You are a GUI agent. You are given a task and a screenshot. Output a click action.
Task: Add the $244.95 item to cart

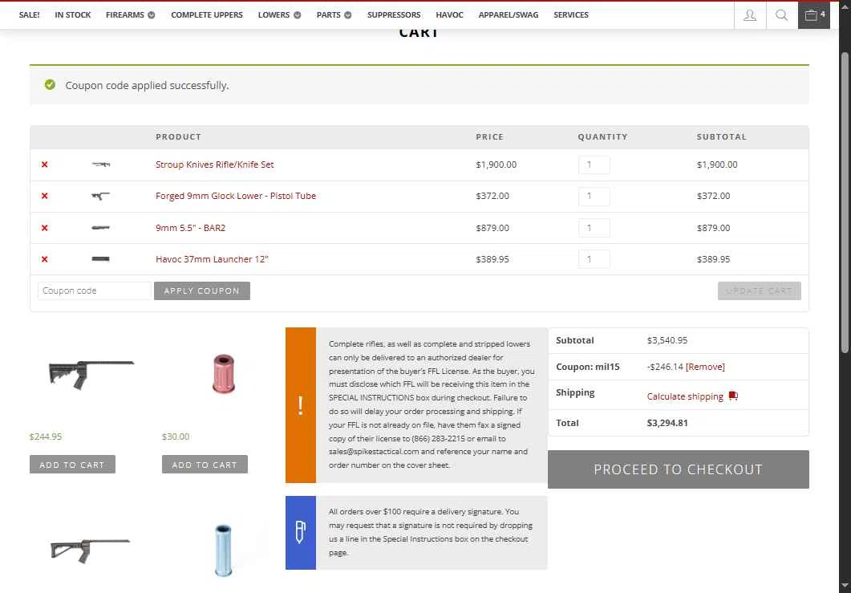point(72,465)
